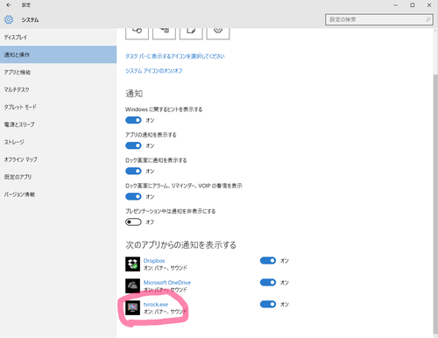This screenshot has width=438, height=338.
Task: Click the magnifier icon in the search box
Action: (427, 19)
